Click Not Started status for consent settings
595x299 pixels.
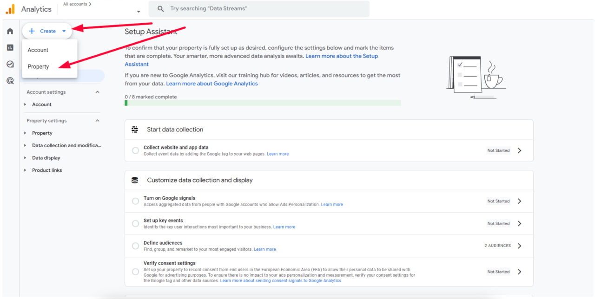coord(498,272)
